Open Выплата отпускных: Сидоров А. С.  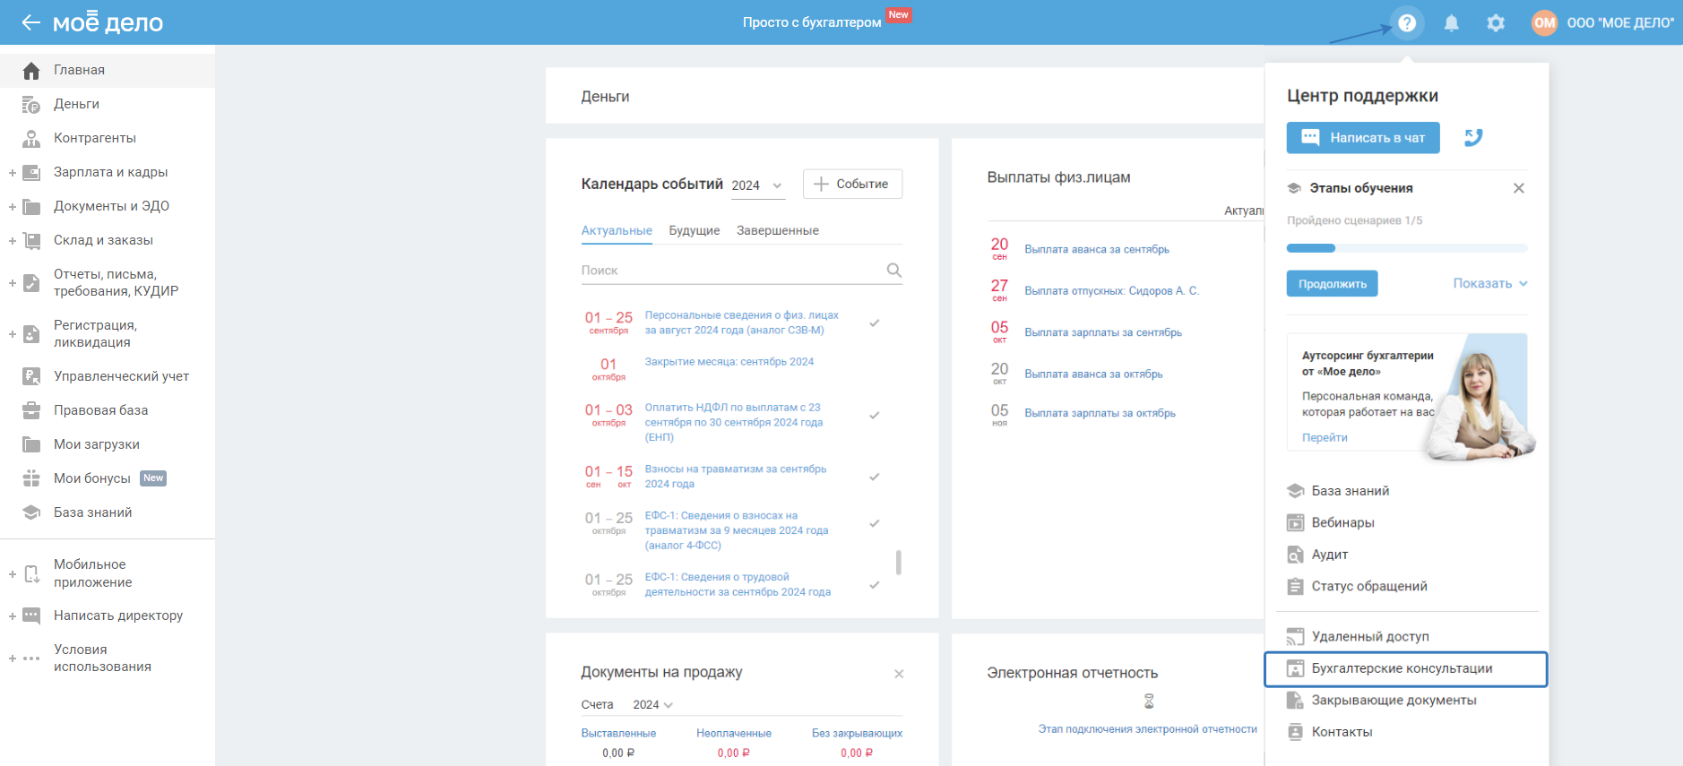point(1111,290)
